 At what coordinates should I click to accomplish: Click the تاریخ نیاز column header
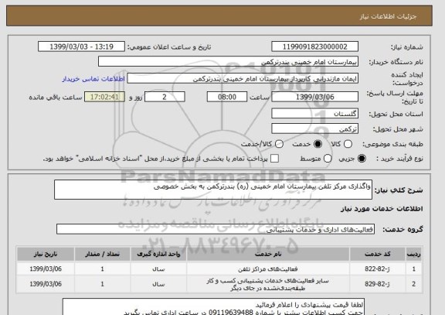tap(46, 254)
